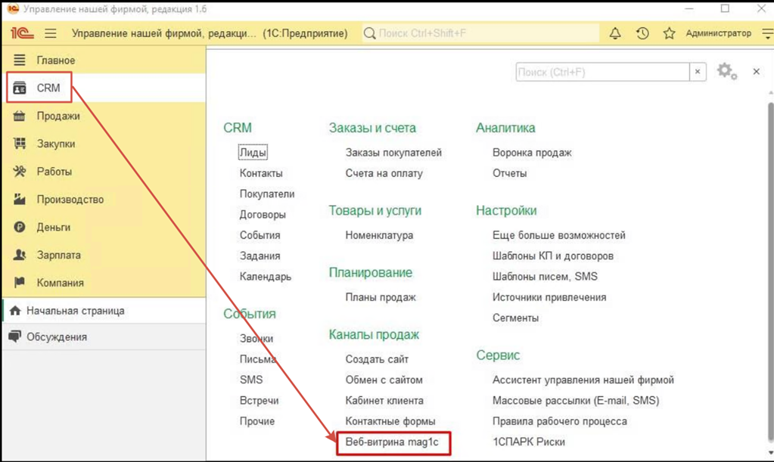774x462 pixels.
Task: Click the global search field Ctrl+Shift+F
Action: (x=480, y=33)
